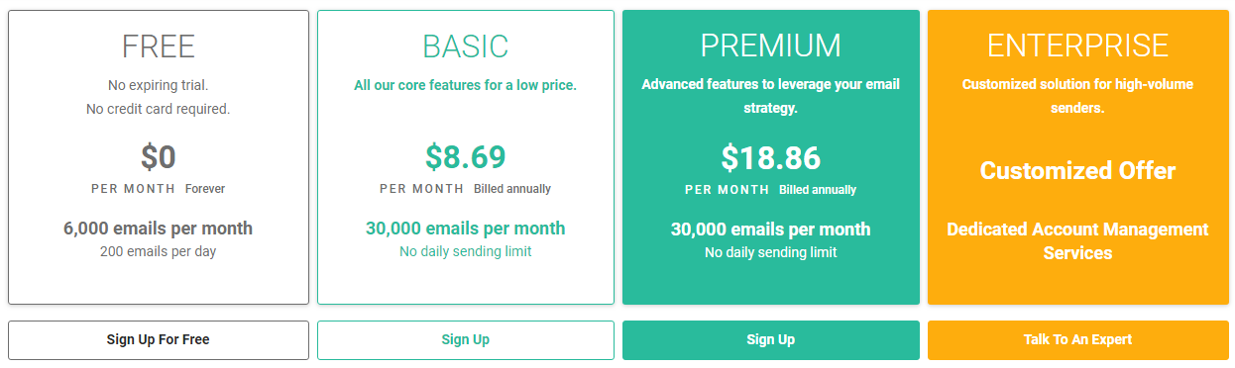
Task: Click the 200 emails per day text
Action: [159, 251]
